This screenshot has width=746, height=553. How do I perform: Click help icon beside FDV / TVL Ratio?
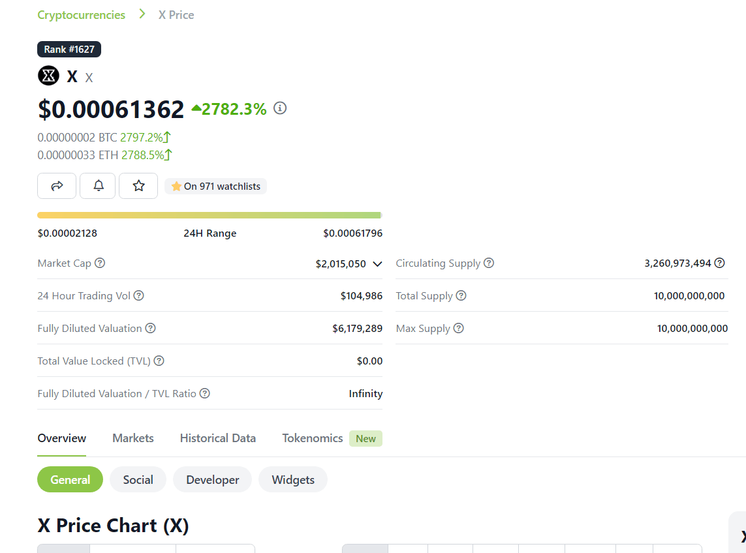(x=204, y=393)
